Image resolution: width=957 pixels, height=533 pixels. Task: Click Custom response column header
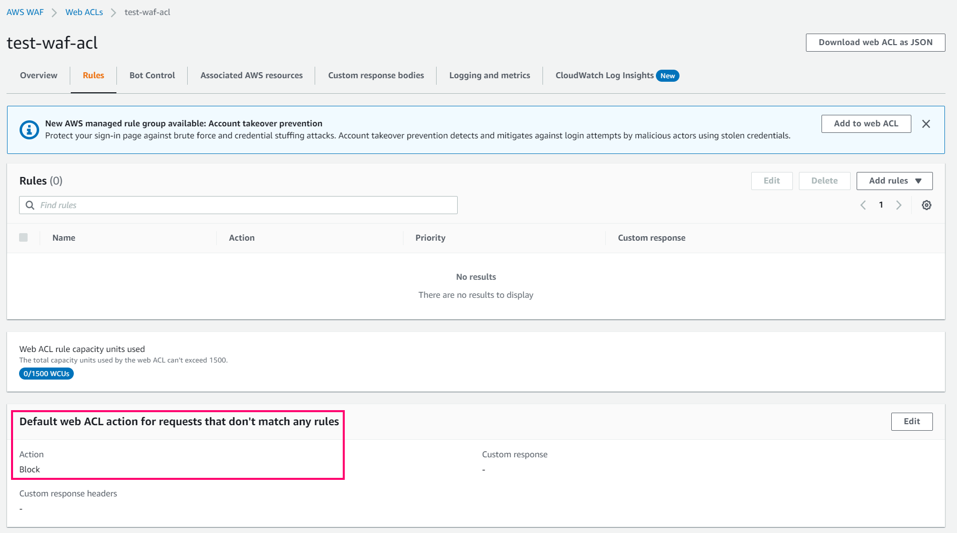(651, 238)
